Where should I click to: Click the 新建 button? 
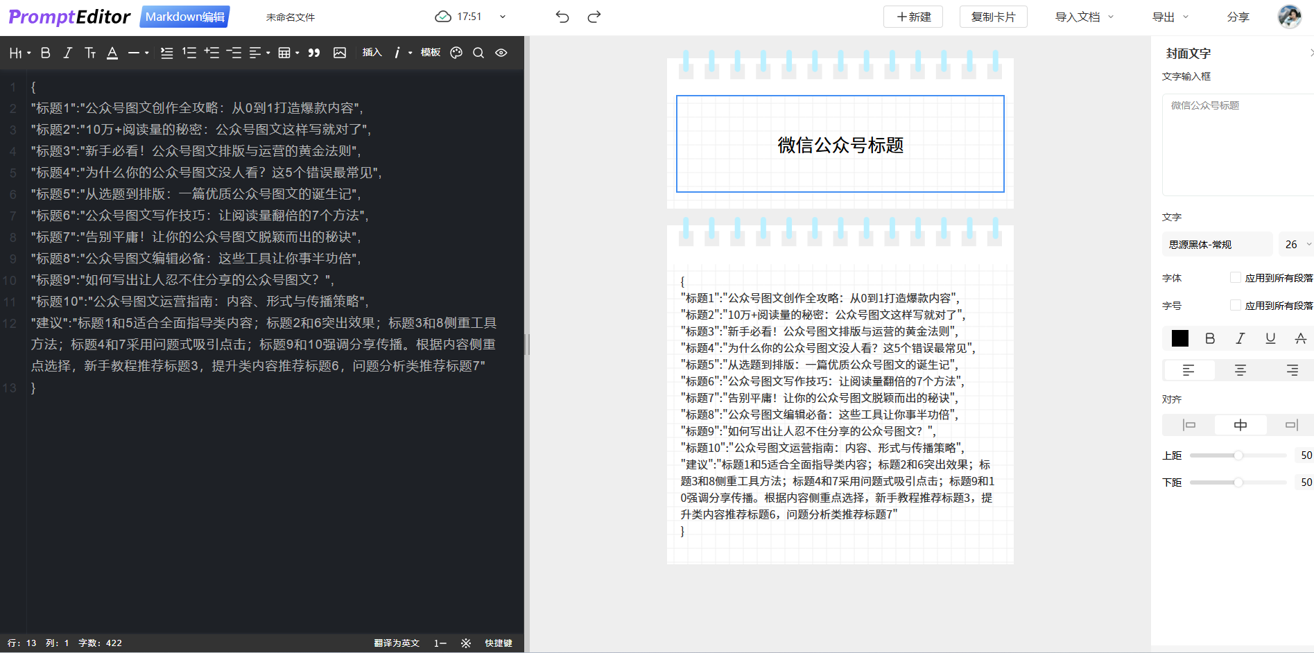click(913, 17)
